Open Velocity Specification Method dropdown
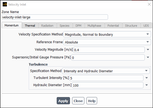Image resolution: width=153 pixels, height=108 pixels. pos(107,34)
